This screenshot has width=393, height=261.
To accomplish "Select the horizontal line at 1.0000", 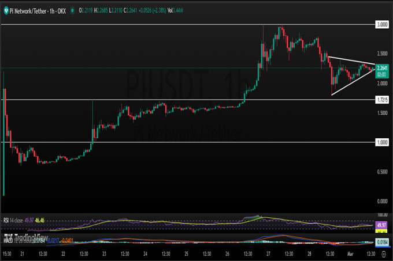I will (x=173, y=142).
